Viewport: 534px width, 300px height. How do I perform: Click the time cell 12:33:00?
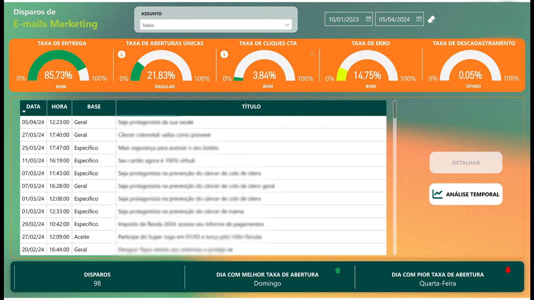click(x=59, y=211)
